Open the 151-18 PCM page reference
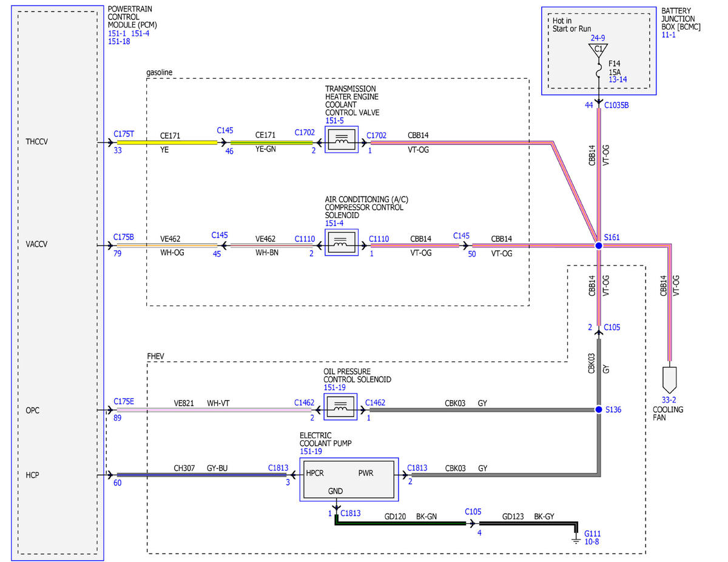This screenshot has height=562, width=728. click(118, 42)
